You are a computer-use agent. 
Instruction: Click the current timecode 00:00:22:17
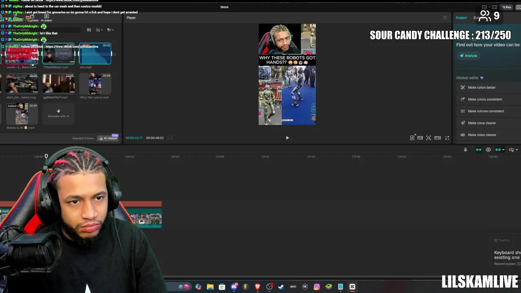tap(134, 138)
